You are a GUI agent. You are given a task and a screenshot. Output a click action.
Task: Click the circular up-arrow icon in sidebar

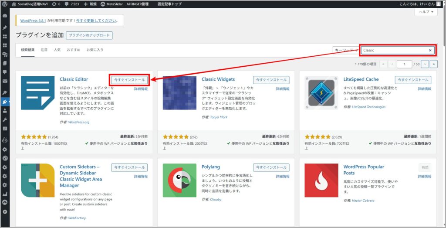(4, 203)
